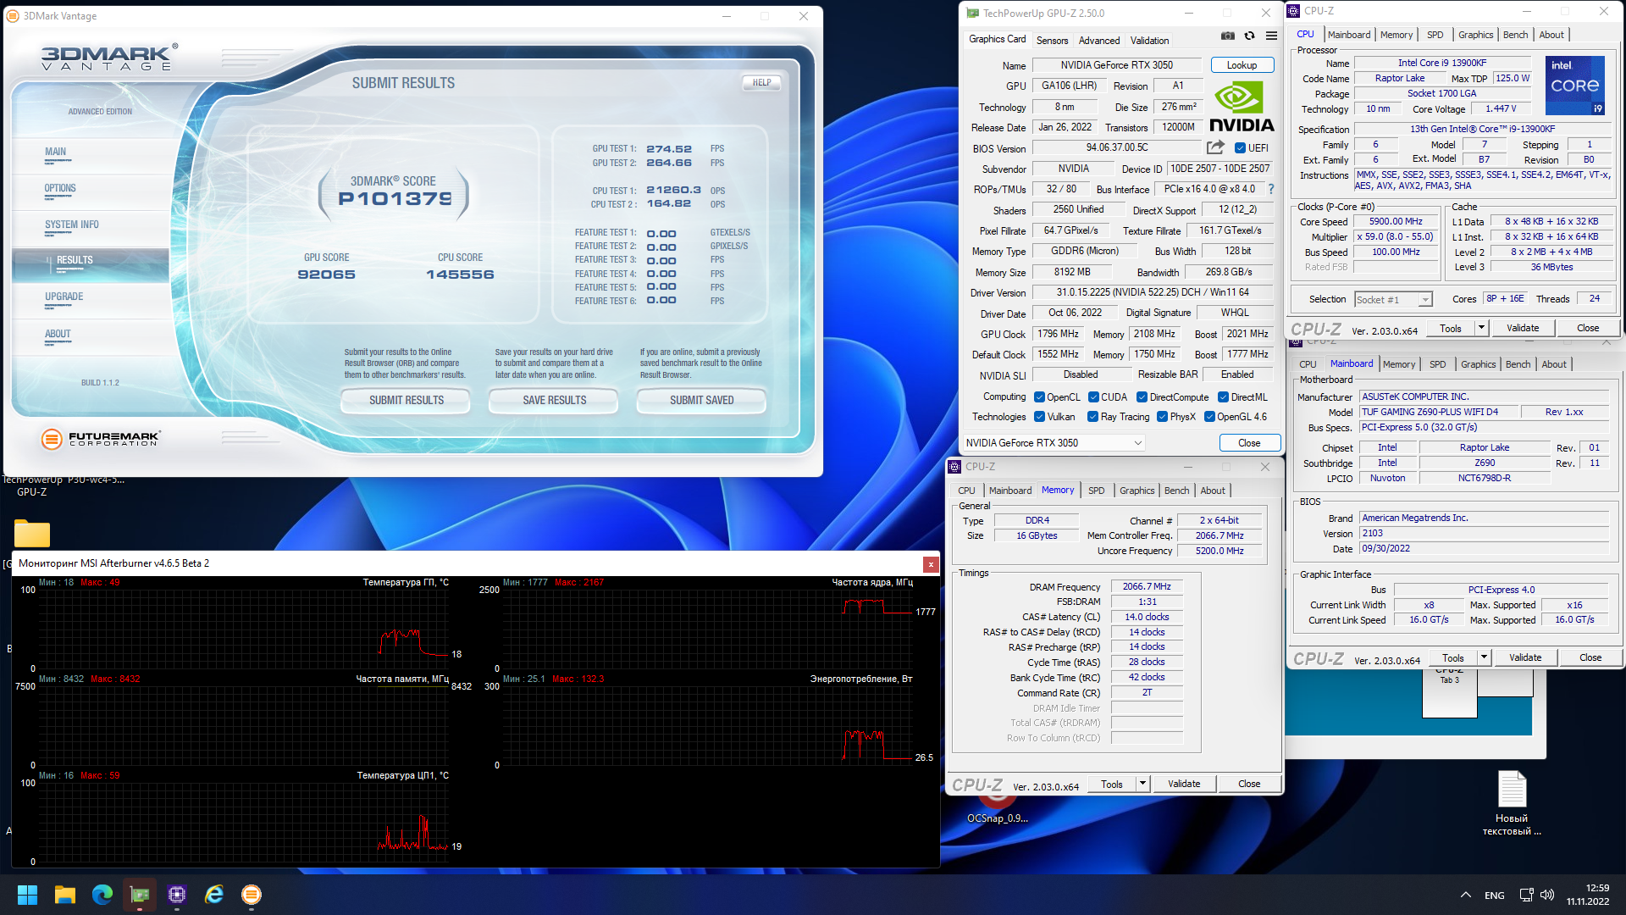Toggle the CUDA checkbox
1626x915 pixels.
[1093, 397]
